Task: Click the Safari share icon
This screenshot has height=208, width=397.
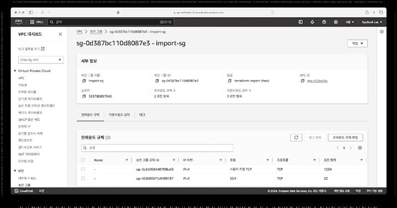Action: tap(367, 12)
